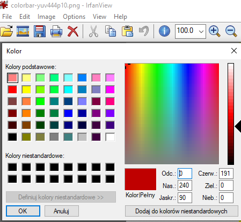Click the Print icon in toolbar
Screen dimensions: 241x222
[56, 31]
